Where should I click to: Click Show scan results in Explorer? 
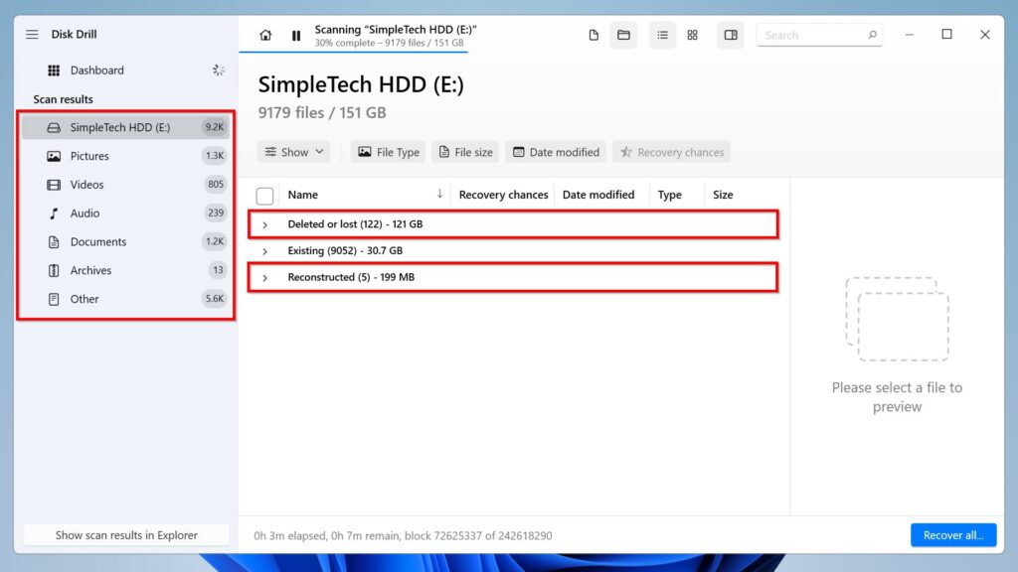click(126, 535)
